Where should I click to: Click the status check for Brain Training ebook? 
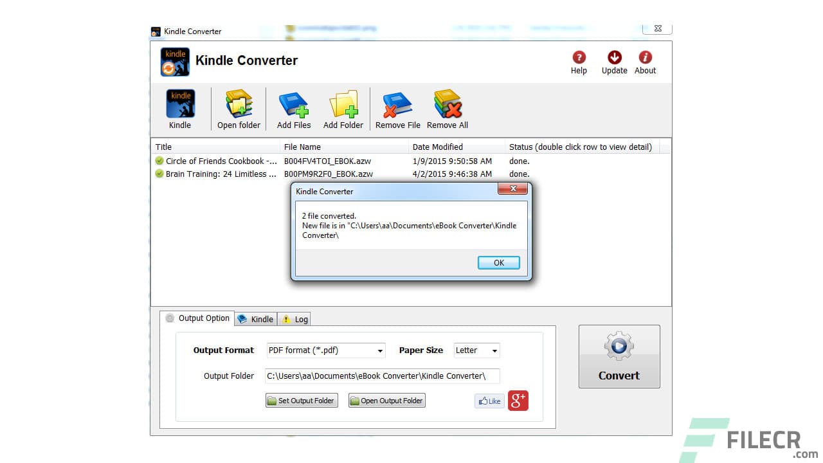pyautogui.click(x=159, y=174)
